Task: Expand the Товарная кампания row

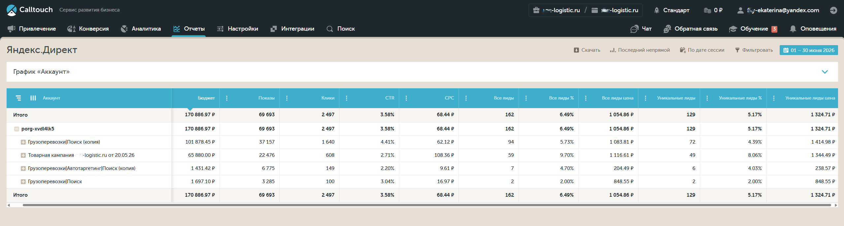Action: [x=23, y=155]
